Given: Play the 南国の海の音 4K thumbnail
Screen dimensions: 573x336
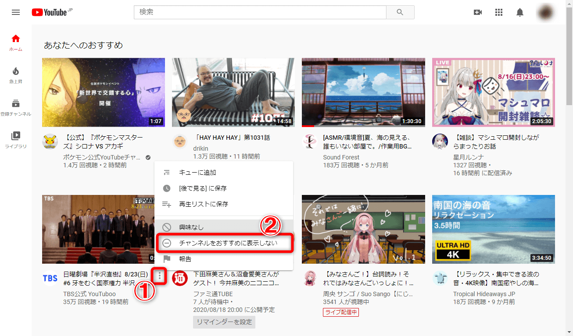Looking at the screenshot, I should coord(493,229).
